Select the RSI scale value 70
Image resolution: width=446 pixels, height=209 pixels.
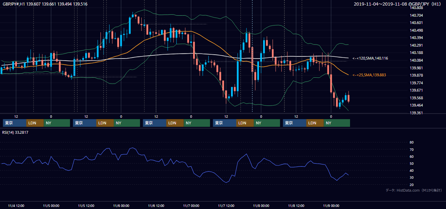point(412,149)
